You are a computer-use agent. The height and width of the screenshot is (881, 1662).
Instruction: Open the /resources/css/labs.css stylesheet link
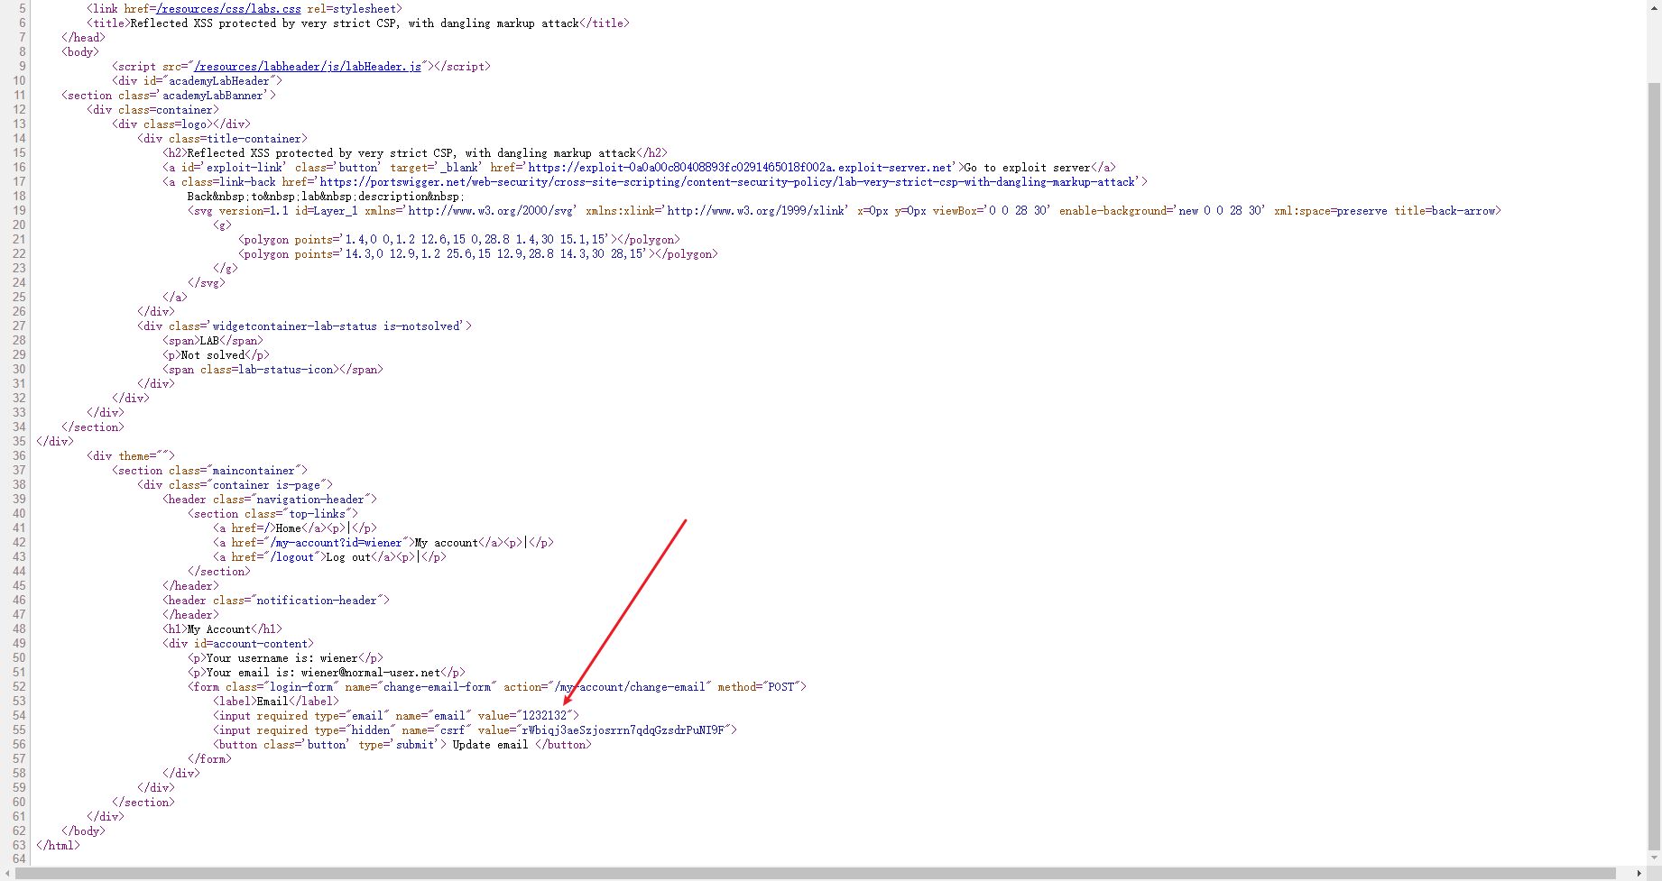[x=228, y=9]
